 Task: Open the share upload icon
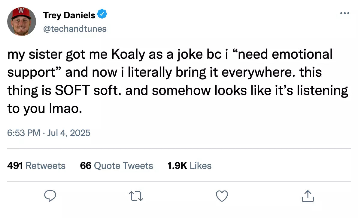click(x=308, y=196)
